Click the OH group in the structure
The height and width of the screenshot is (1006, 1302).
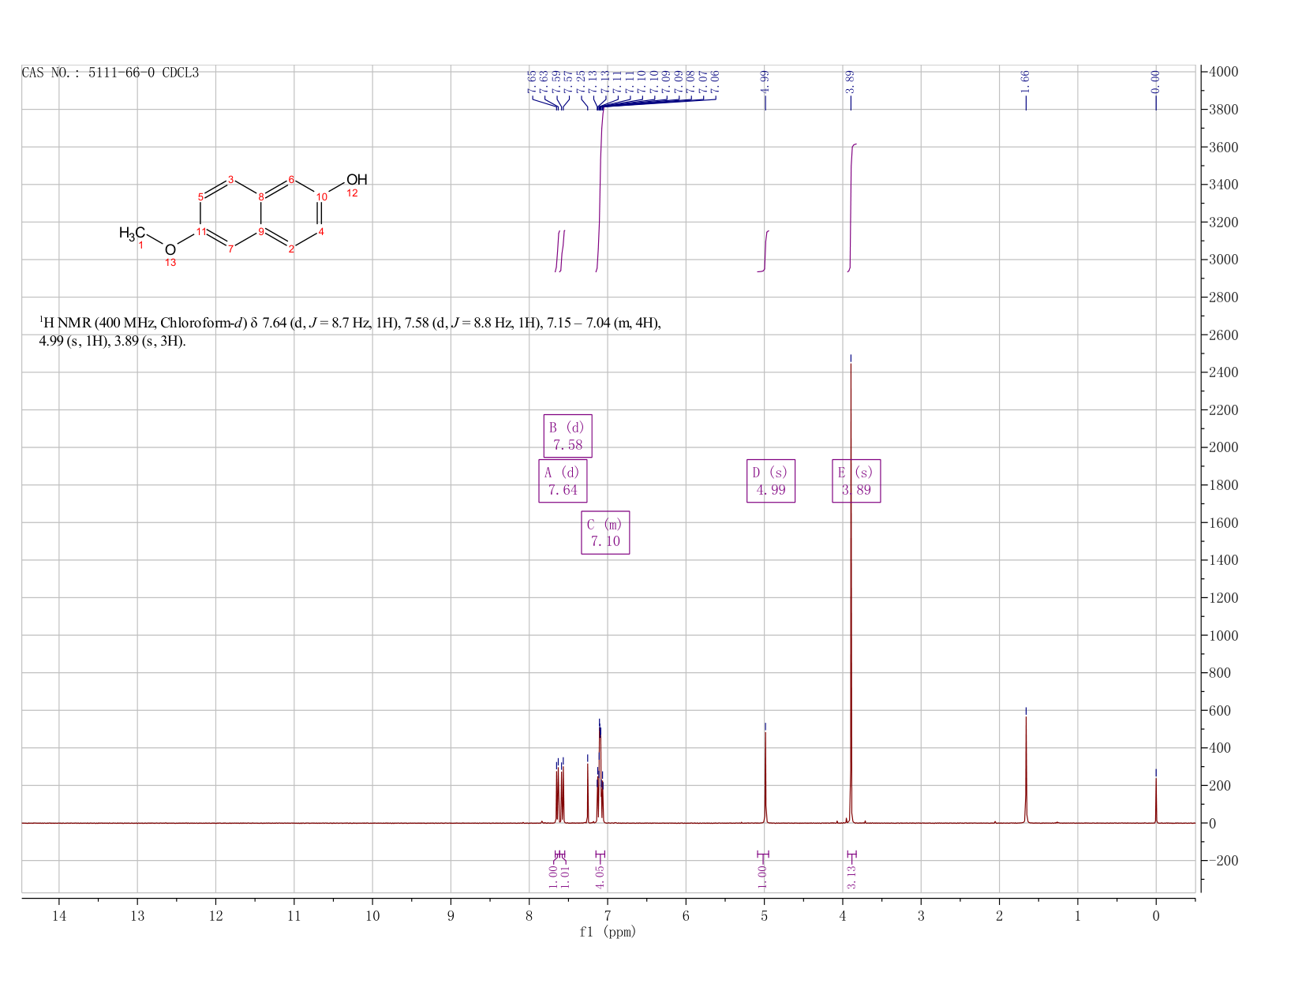[x=357, y=180]
